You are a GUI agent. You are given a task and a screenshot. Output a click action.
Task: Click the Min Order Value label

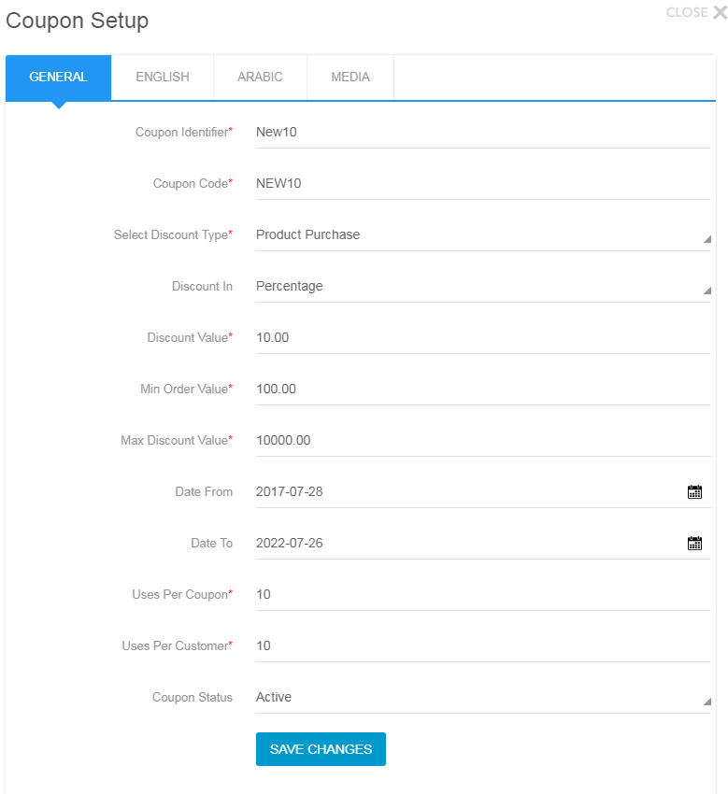(186, 389)
